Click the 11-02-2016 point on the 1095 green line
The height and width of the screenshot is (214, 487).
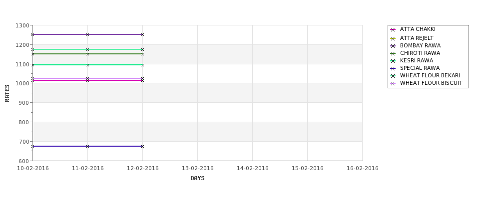click(87, 65)
